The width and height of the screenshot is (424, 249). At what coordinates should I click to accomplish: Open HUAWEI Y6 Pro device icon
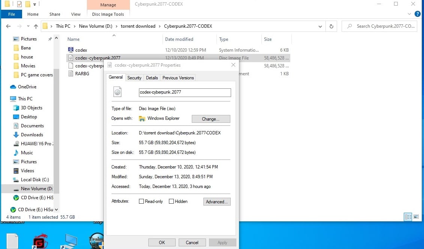pos(16,143)
